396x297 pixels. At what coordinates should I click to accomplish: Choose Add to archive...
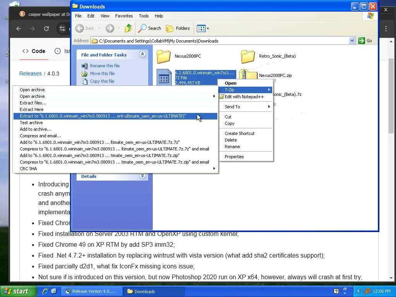[115, 129]
